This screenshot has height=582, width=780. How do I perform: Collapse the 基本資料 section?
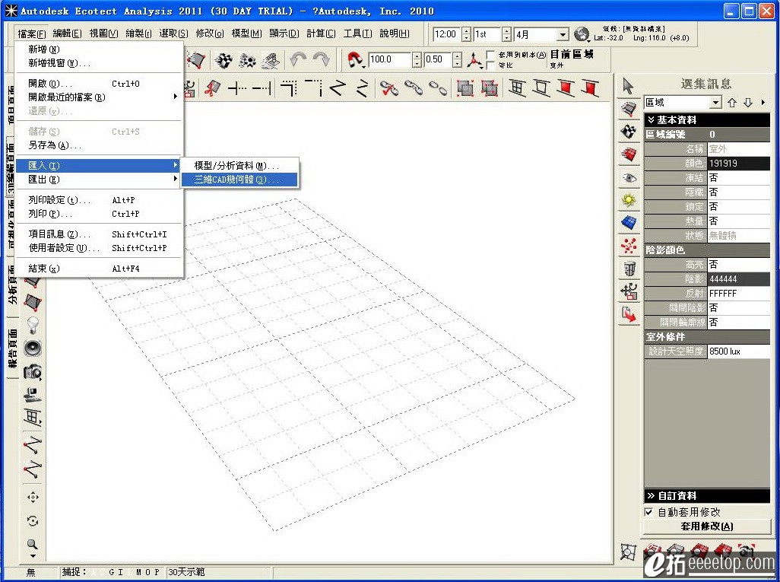[707, 120]
